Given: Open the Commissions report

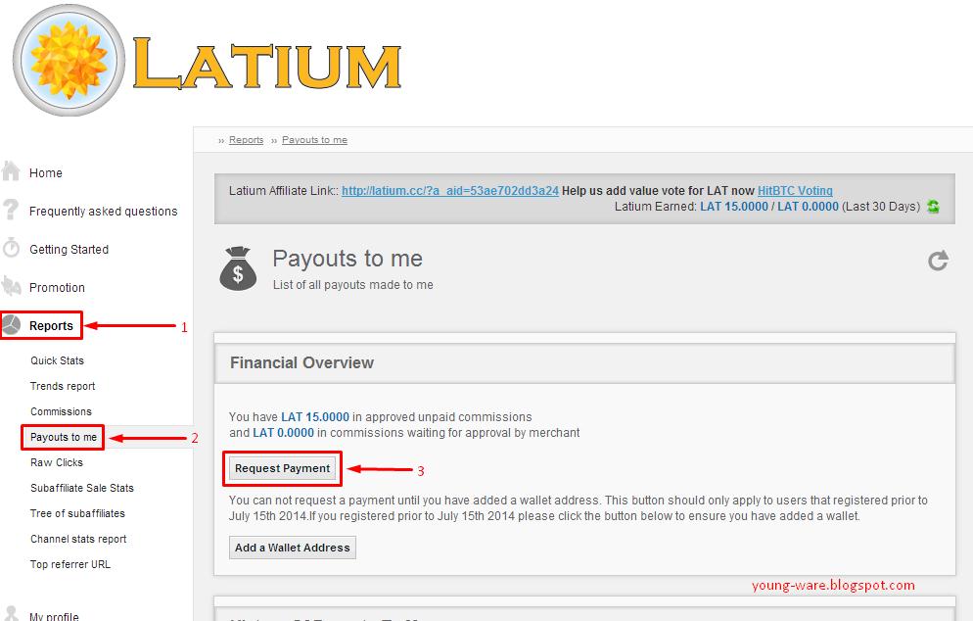Looking at the screenshot, I should (x=61, y=411).
